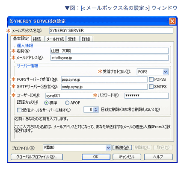Screen dimensions: 184x170
Task: Click the 新規 profile button
Action: point(122,147)
